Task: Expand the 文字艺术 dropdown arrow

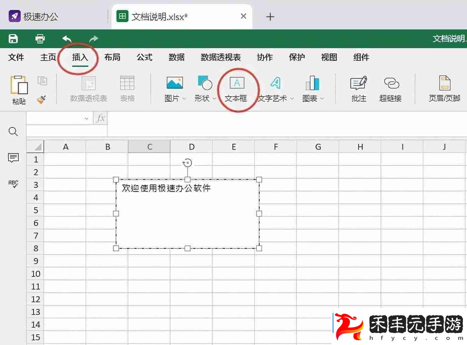Action: pos(292,99)
